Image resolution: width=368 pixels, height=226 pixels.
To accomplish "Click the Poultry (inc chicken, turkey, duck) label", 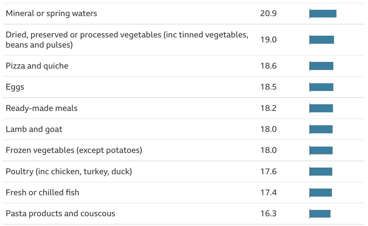I will click(69, 171).
